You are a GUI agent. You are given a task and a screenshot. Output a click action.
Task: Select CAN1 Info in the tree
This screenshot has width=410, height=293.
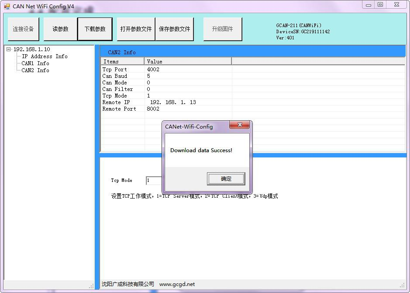pyautogui.click(x=35, y=63)
